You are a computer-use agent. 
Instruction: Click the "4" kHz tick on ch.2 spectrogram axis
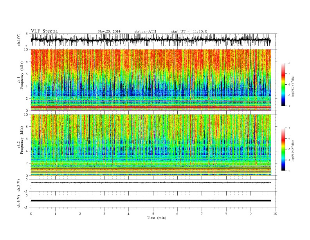[x=27, y=151]
